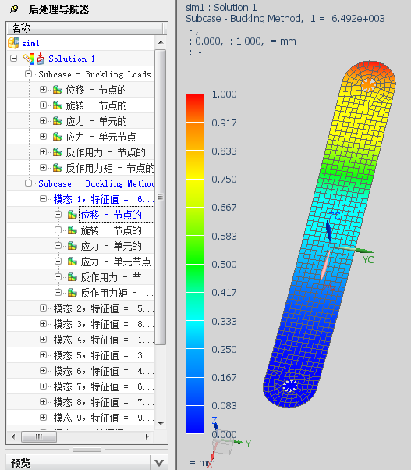Expand 反作用力矩 under 模态 1

pos(58,292)
